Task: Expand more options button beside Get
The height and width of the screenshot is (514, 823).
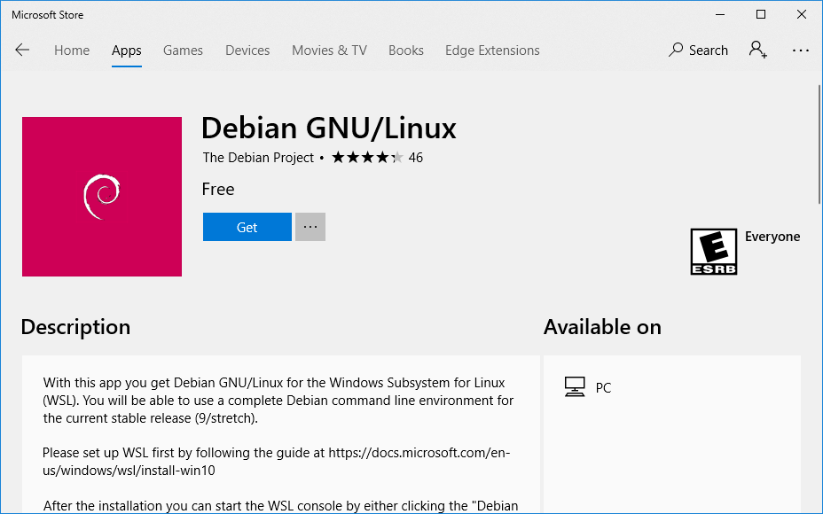Action: (x=310, y=227)
